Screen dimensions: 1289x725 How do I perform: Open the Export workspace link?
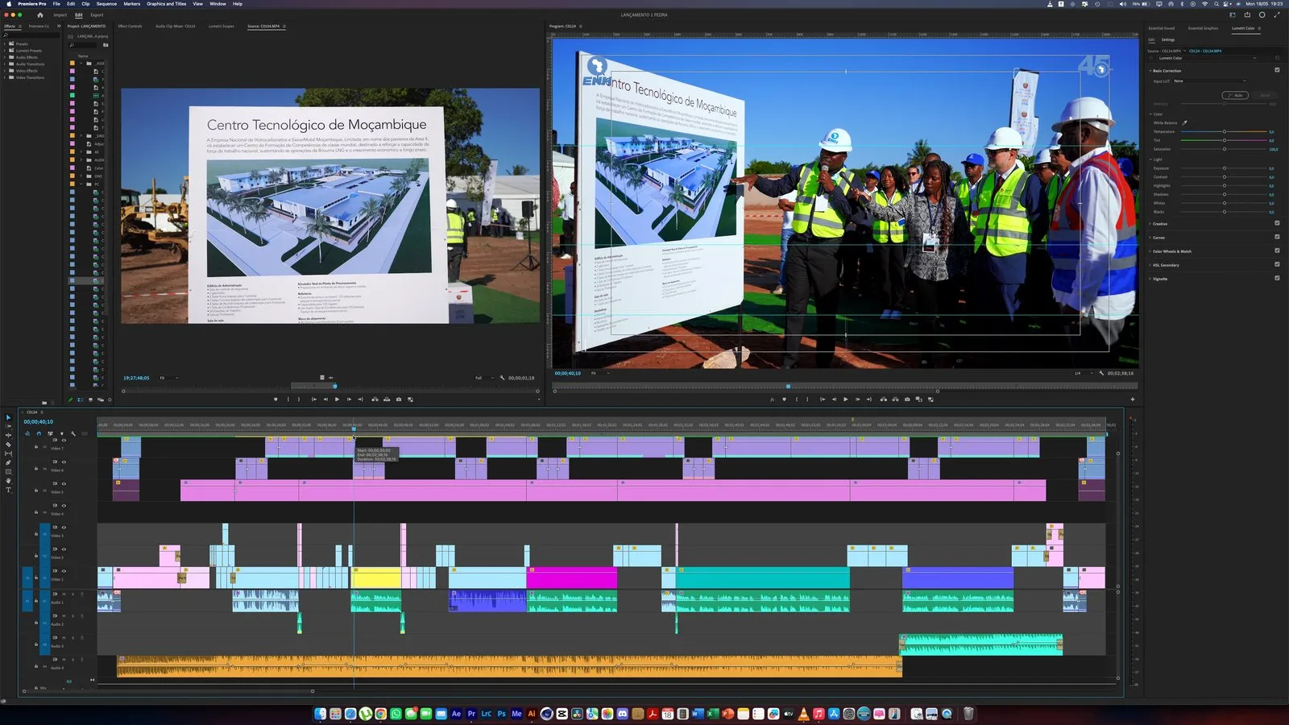(x=97, y=14)
